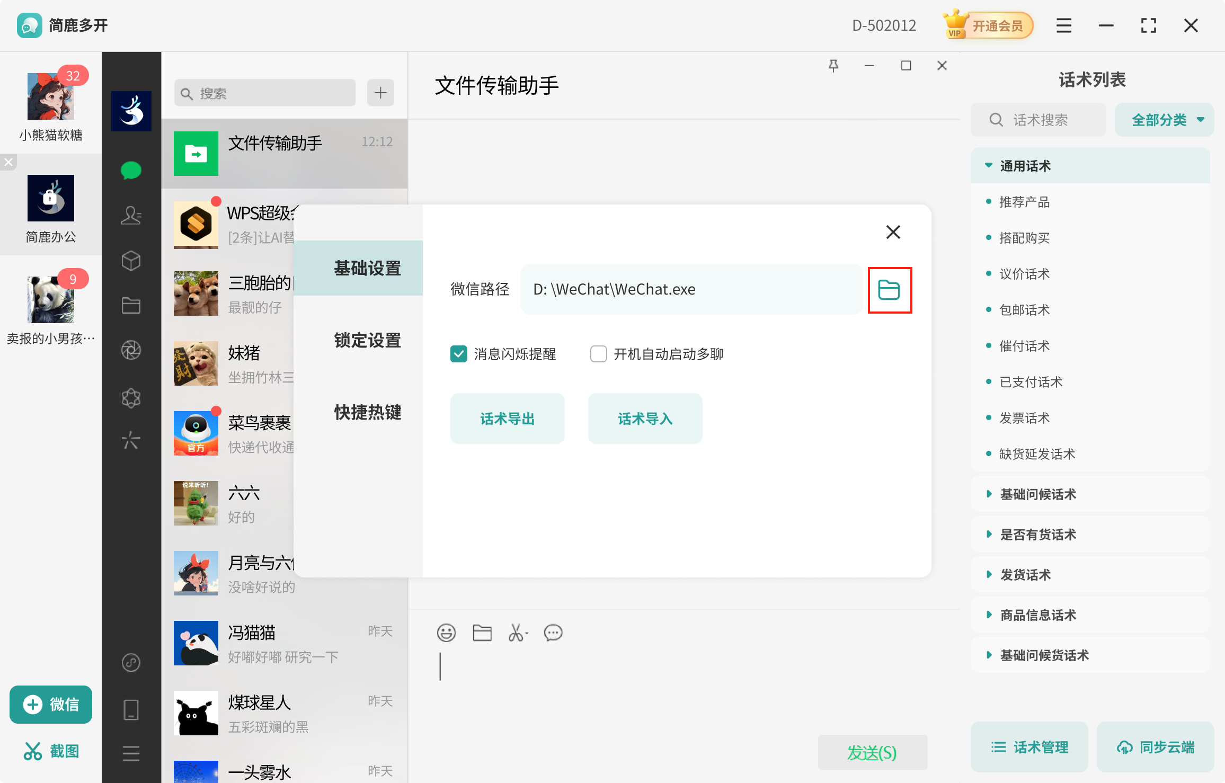1225x783 pixels.
Task: Open the favorites cube icon in sidebar
Action: click(x=131, y=261)
